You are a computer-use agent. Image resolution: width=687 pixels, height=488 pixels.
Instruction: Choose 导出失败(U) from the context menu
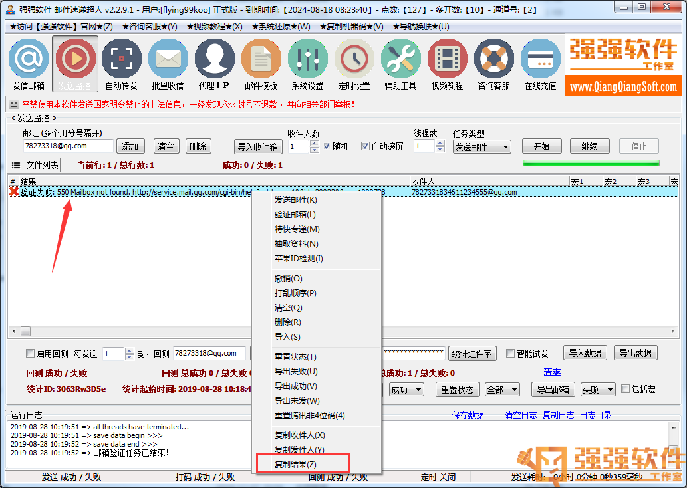point(317,371)
